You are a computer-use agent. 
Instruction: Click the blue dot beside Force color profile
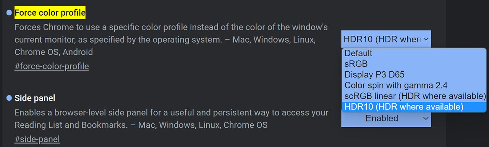tap(9, 13)
